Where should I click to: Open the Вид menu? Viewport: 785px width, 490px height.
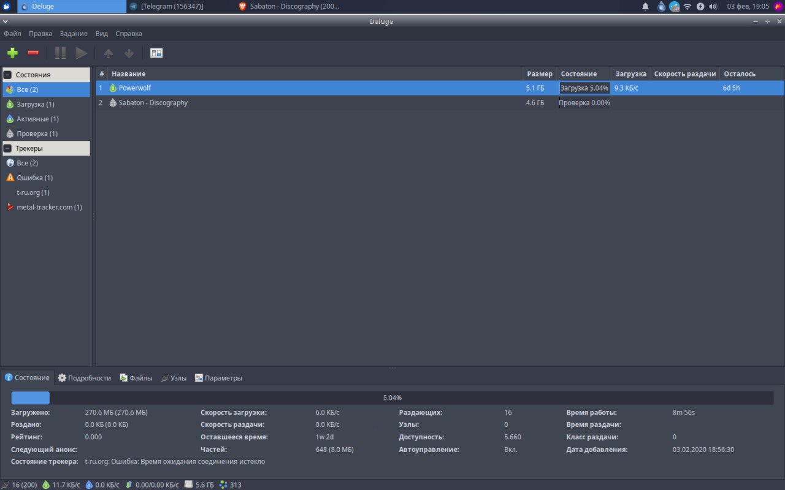coord(102,34)
